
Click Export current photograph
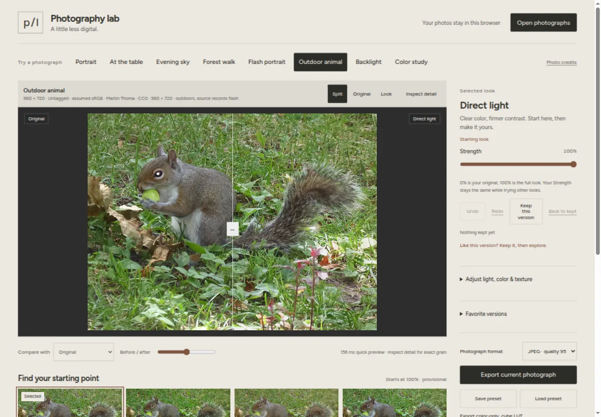518,375
